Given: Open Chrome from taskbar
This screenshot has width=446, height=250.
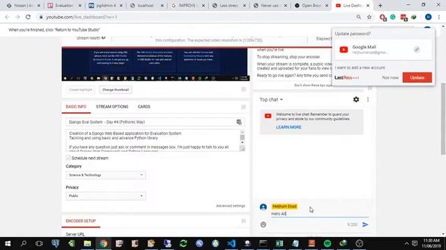Looking at the screenshot, I should click(103, 243).
